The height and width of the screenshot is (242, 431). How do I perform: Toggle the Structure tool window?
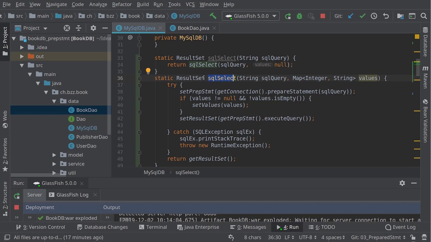tap(5, 196)
